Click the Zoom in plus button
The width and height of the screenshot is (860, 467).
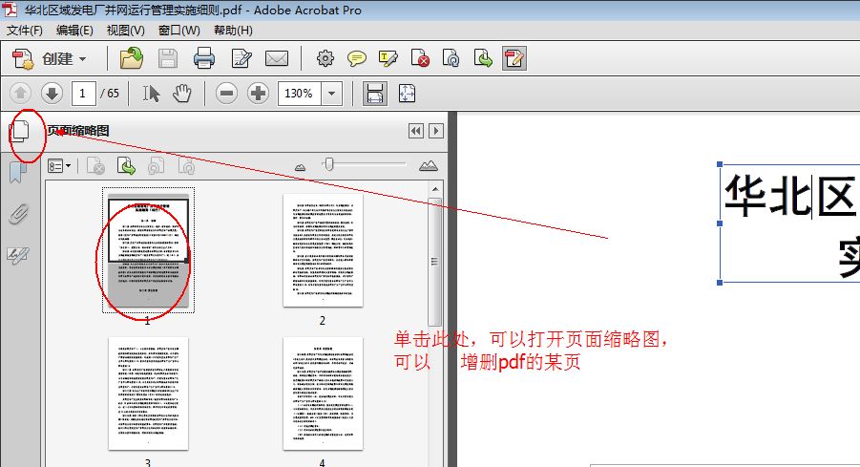(x=258, y=94)
